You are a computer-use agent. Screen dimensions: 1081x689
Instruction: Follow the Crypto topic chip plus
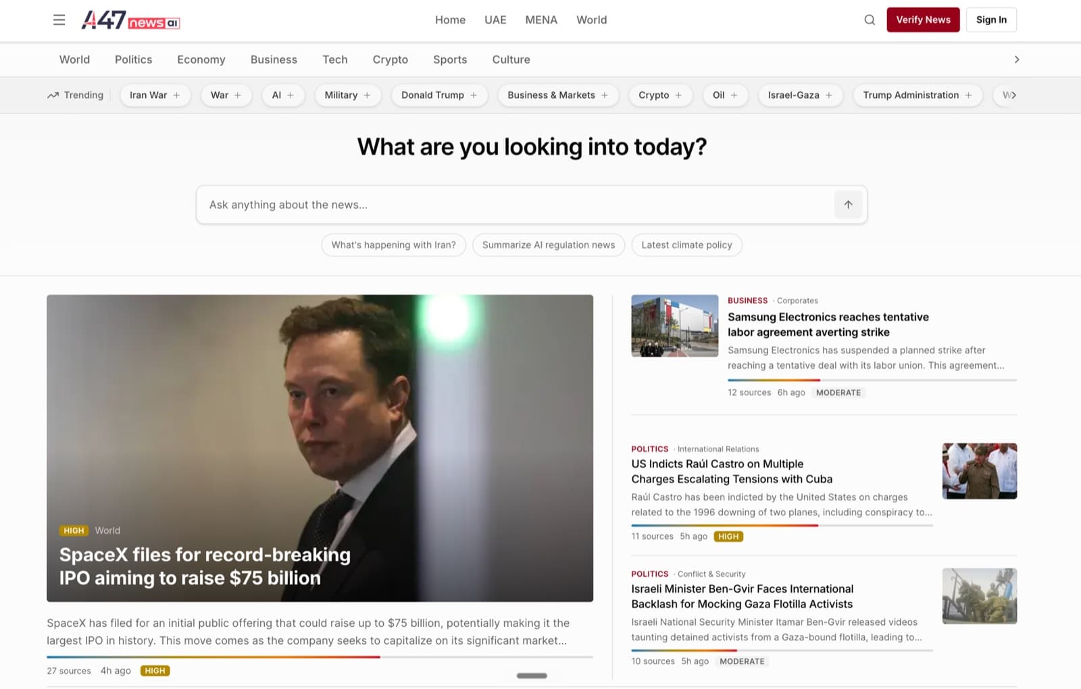[678, 95]
